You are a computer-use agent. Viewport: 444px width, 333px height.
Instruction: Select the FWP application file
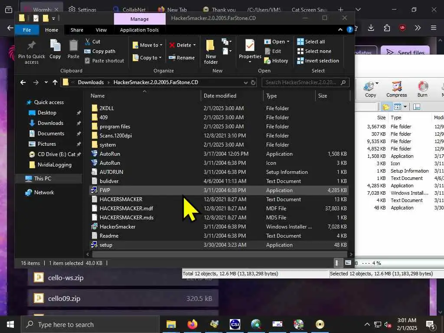[x=219, y=190]
